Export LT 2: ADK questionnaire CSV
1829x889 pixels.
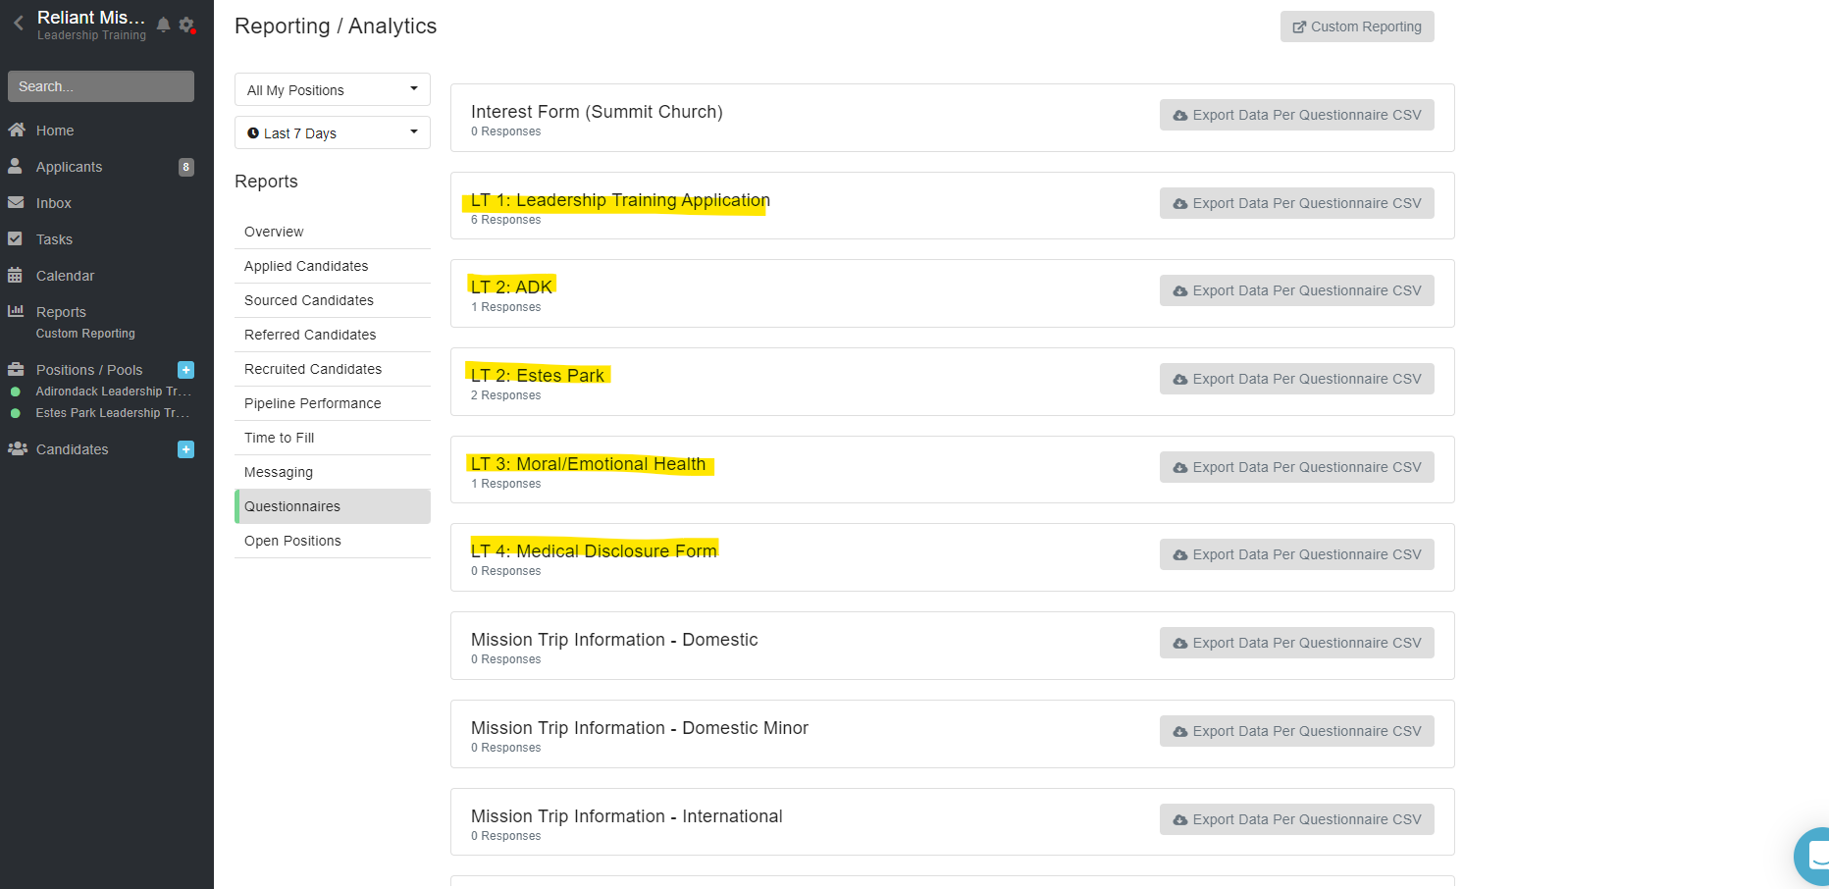(1296, 290)
